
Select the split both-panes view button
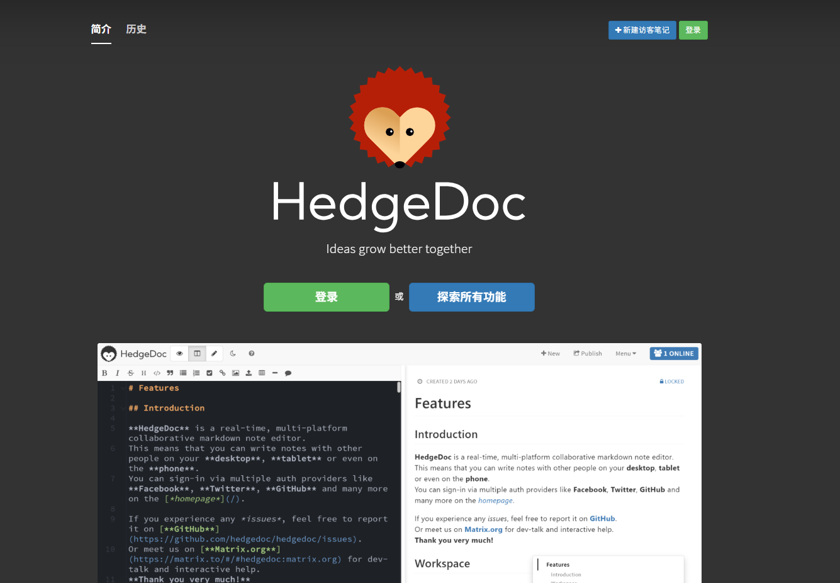[197, 353]
